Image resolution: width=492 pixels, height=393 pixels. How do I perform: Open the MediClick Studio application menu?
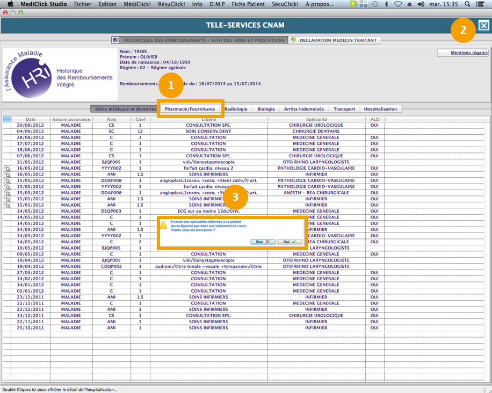click(x=44, y=4)
